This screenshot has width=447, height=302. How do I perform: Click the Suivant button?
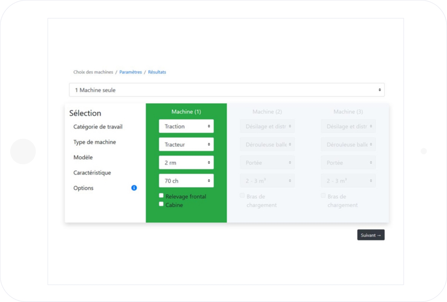tap(371, 235)
